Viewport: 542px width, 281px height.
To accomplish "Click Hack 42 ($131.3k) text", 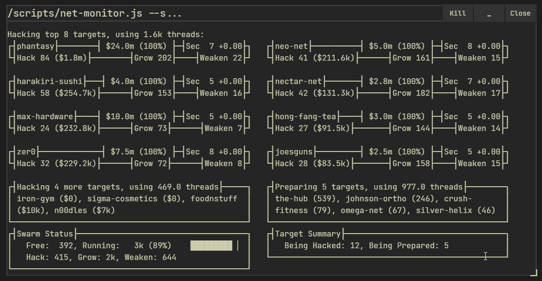I will pyautogui.click(x=315, y=93).
